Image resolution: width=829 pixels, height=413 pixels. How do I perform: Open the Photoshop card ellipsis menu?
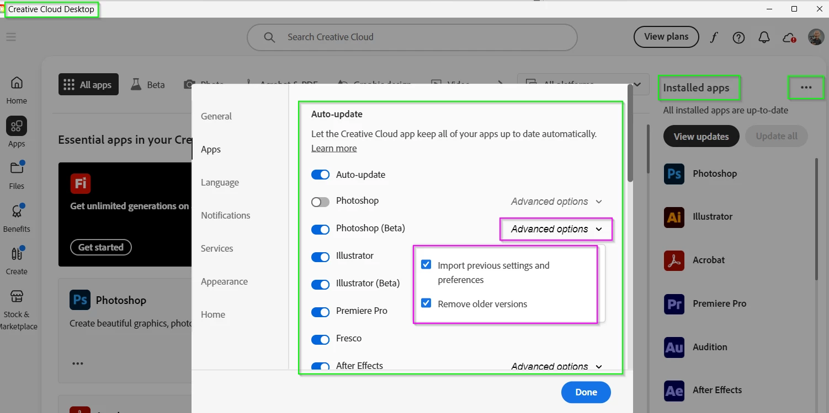78,363
